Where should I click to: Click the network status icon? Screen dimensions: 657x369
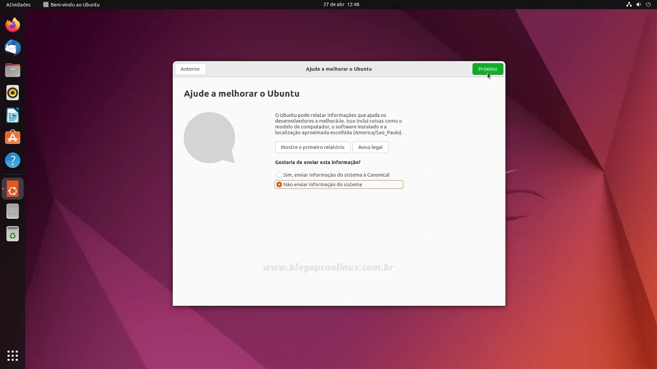[x=629, y=5]
